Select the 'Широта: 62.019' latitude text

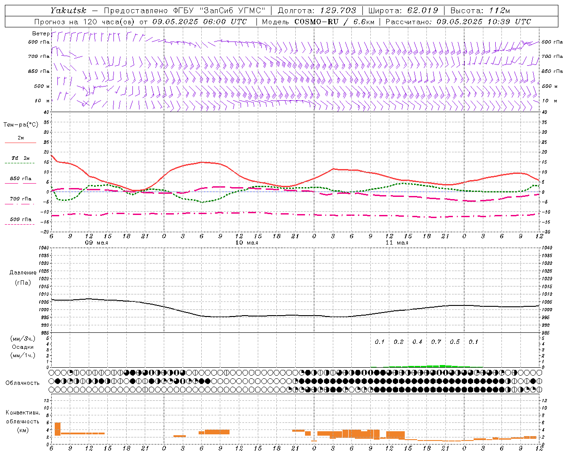coord(403,11)
